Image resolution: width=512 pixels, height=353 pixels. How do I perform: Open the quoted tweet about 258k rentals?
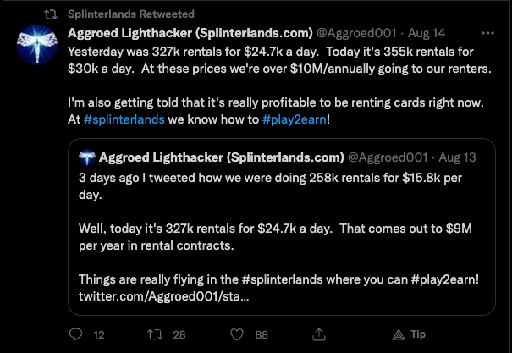click(x=282, y=227)
